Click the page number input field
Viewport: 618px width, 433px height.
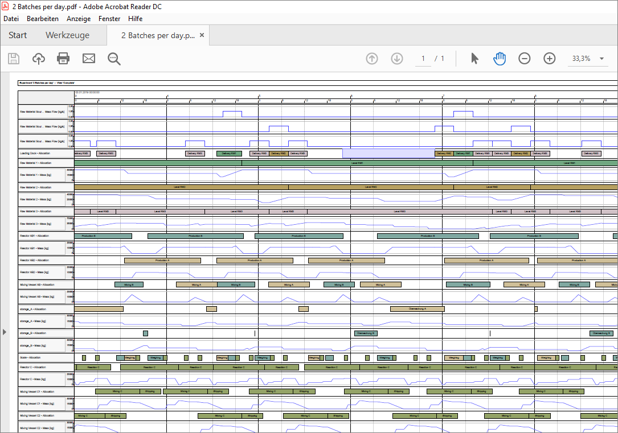422,58
